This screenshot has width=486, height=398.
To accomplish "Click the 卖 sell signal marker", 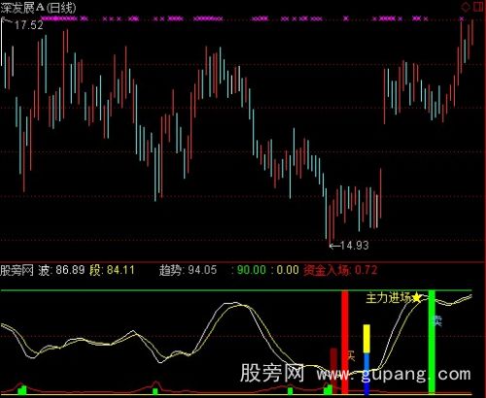I will click(437, 321).
